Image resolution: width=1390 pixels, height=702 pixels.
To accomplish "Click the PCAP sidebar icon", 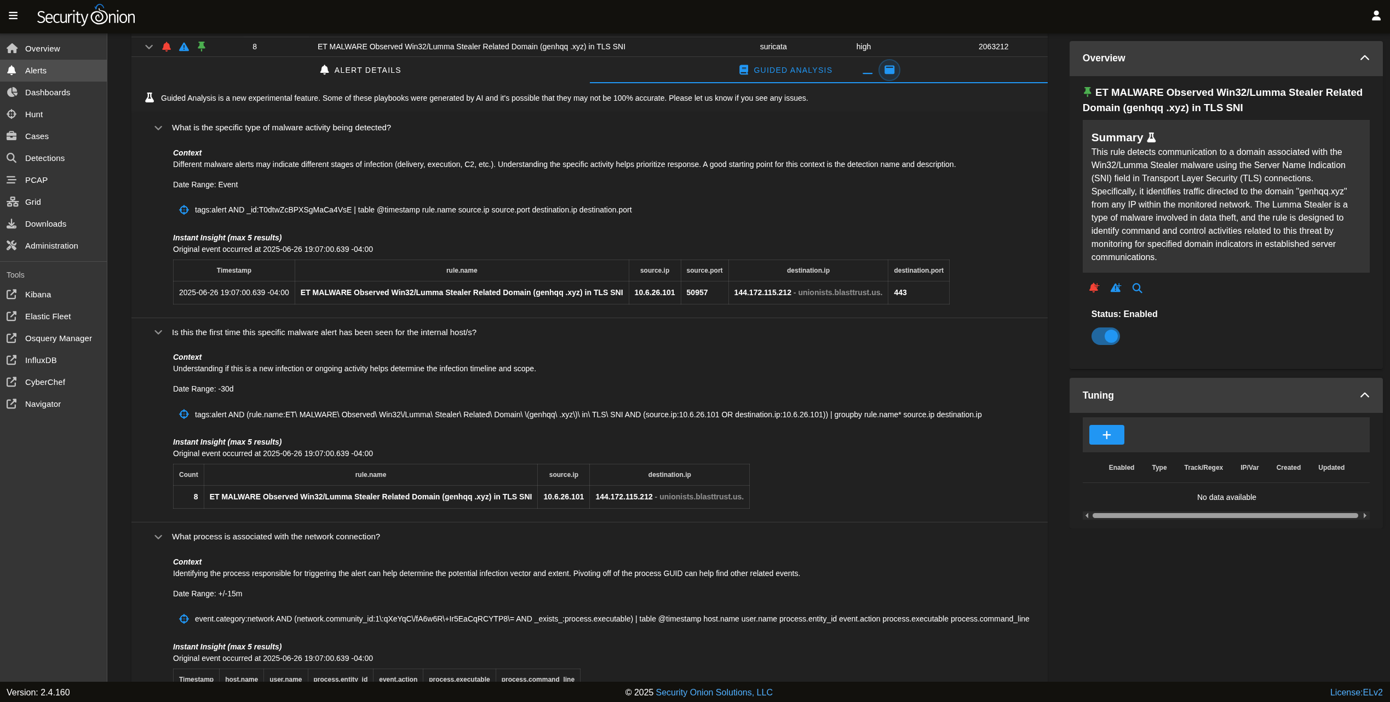I will 12,180.
